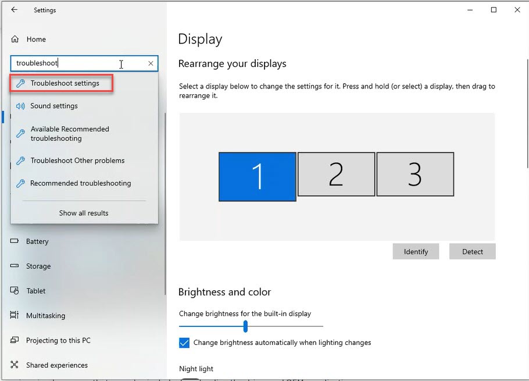Viewport: 529px width, 381px height.
Task: Click Show all results link
Action: tap(83, 213)
